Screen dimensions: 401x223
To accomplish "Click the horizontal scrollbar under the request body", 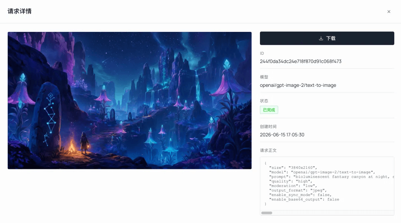I will [x=267, y=213].
